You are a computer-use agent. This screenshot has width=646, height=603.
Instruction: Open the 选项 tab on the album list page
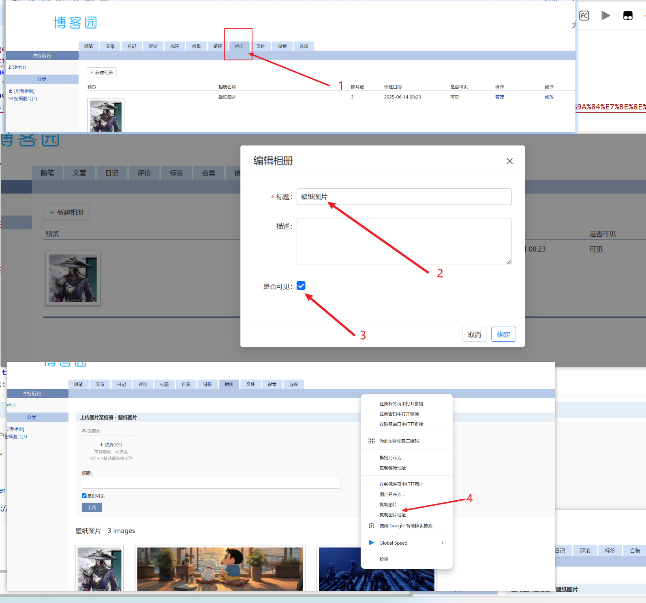click(304, 46)
